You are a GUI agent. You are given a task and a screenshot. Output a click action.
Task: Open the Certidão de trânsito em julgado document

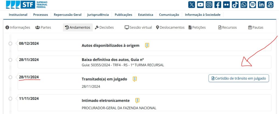(239, 78)
